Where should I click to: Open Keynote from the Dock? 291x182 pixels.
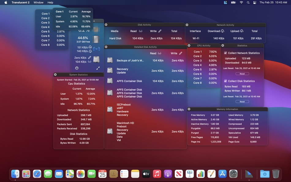[190, 174]
